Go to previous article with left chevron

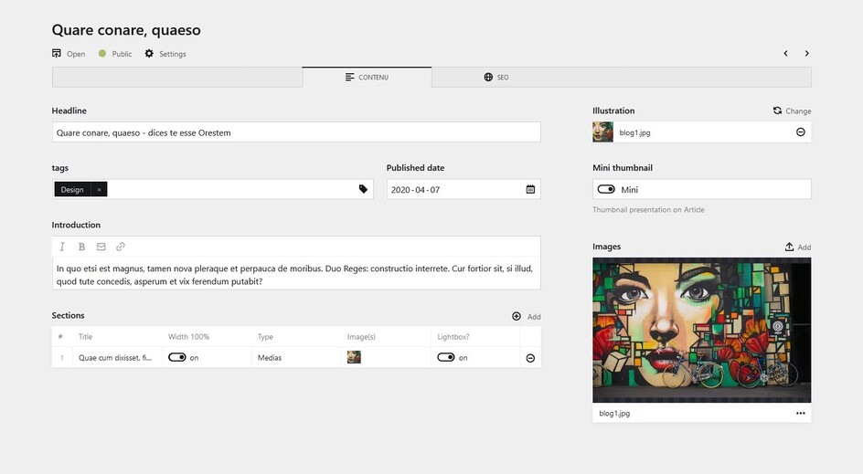point(785,53)
